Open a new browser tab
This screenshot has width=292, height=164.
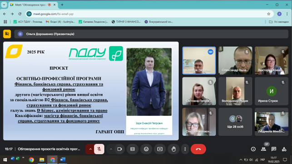pos(62,5)
